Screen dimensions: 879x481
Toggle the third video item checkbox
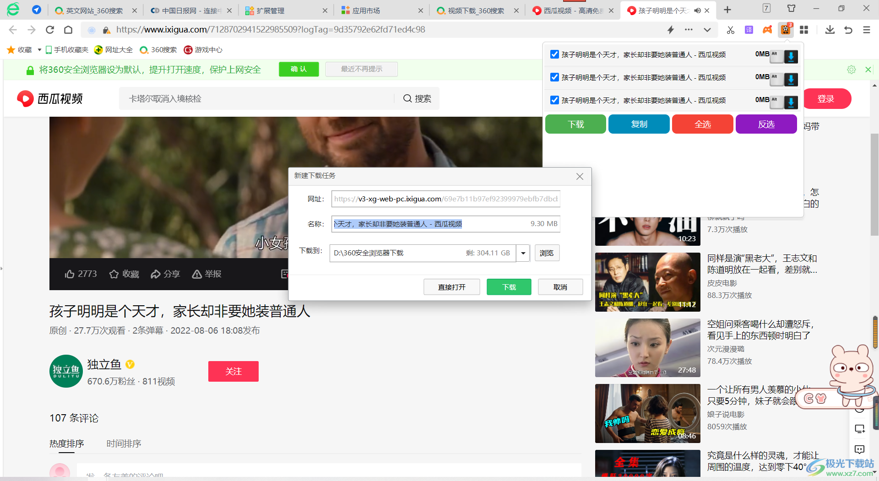point(554,100)
